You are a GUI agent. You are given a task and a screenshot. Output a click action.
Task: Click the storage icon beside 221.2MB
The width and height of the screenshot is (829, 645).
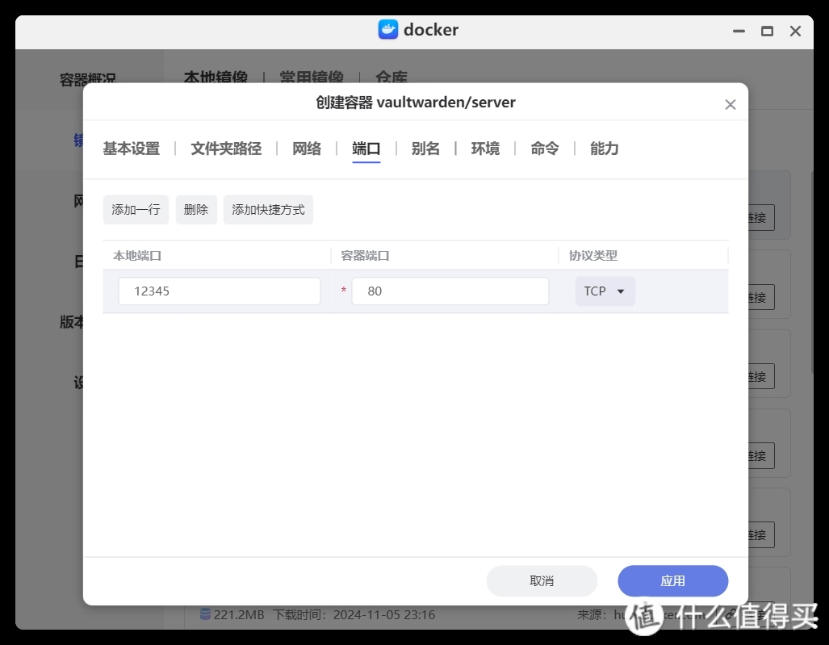206,614
